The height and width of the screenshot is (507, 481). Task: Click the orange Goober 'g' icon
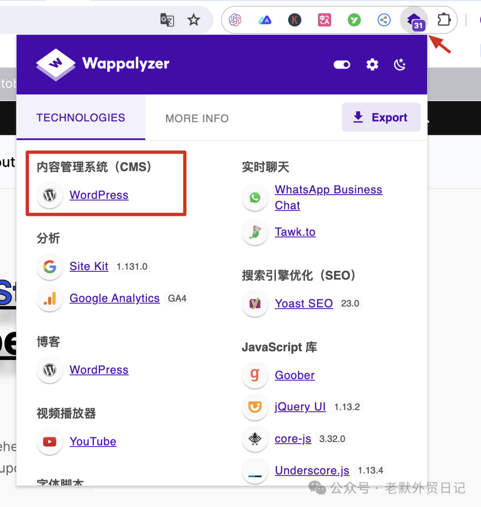coord(255,376)
